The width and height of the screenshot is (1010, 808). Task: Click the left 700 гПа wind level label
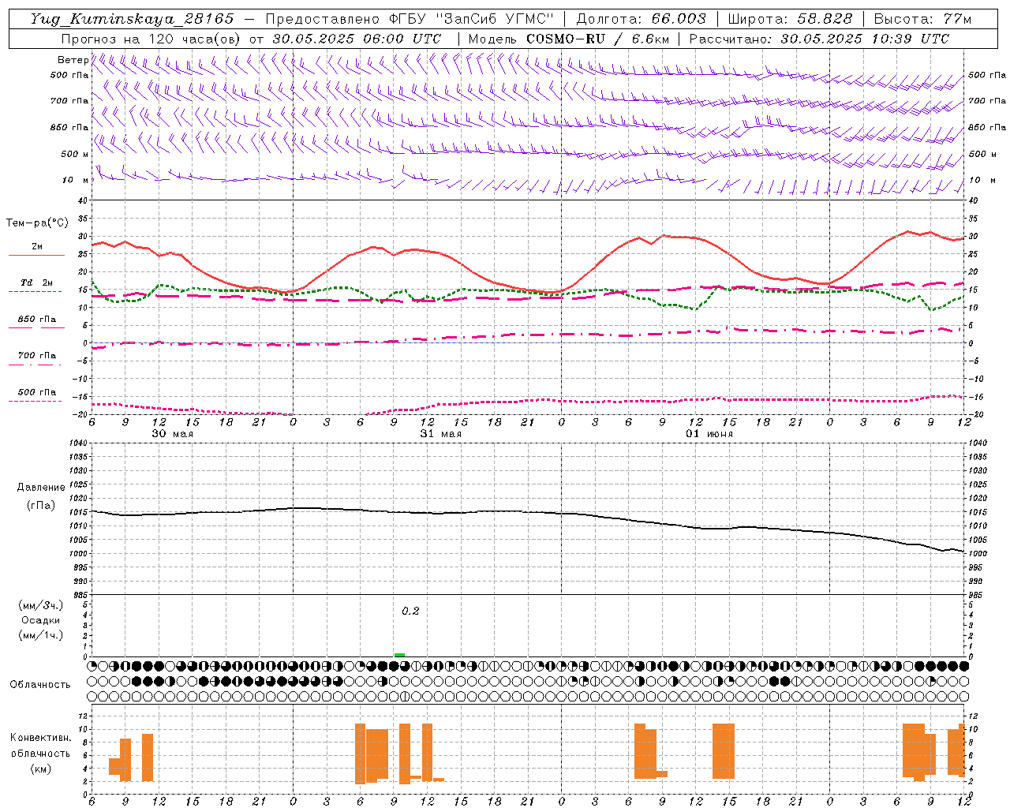pos(69,101)
